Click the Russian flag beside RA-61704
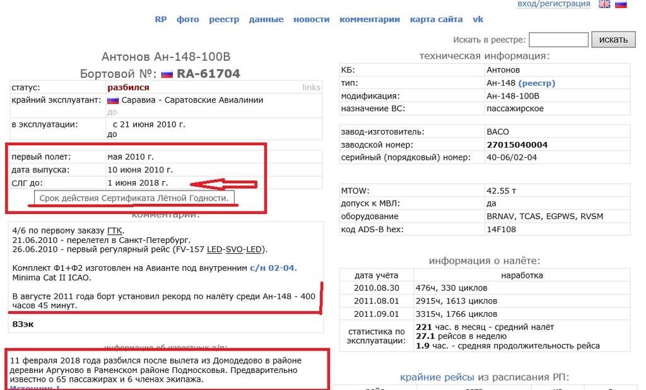This screenshot has height=390, width=646. coord(167,74)
